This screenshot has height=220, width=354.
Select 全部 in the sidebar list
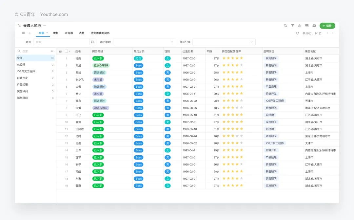pos(35,58)
